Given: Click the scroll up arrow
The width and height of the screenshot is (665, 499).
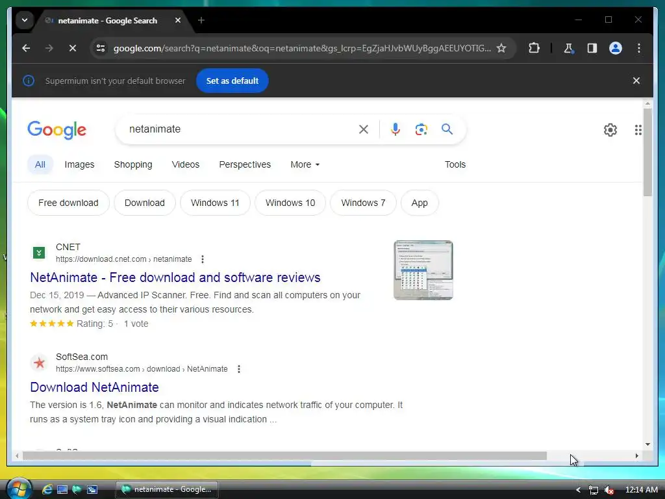Looking at the screenshot, I should tap(647, 103).
